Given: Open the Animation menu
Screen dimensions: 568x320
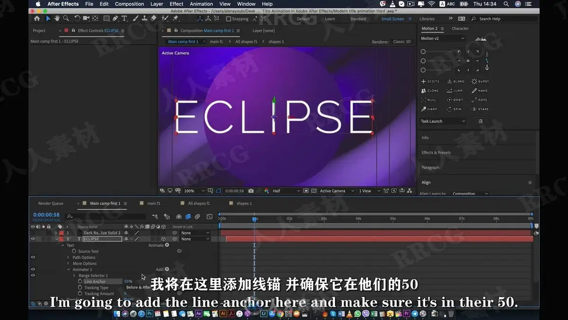Looking at the screenshot, I should coord(201,4).
